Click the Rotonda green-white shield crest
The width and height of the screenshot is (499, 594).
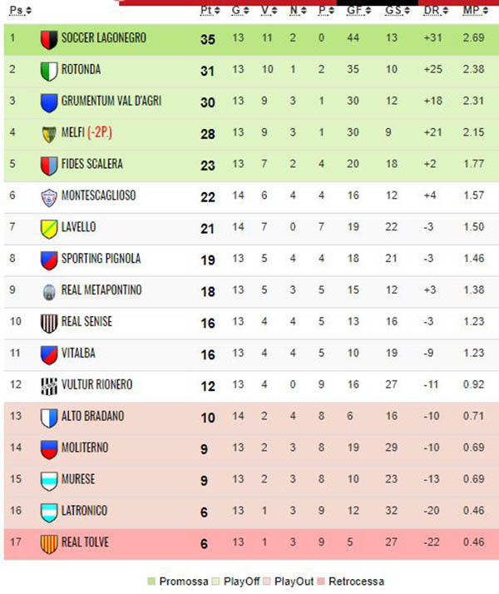coord(49,72)
